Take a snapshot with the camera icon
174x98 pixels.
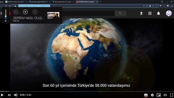coord(147,6)
